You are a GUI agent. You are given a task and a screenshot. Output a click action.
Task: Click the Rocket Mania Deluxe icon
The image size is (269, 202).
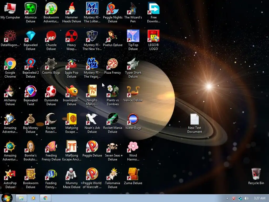pyautogui.click(x=112, y=119)
